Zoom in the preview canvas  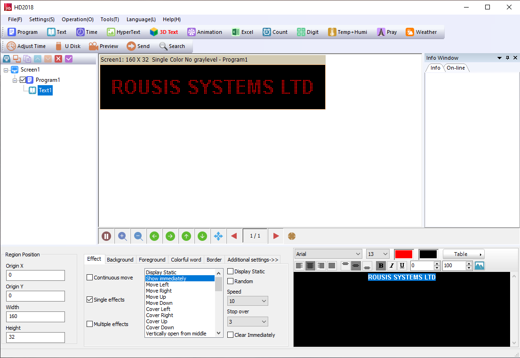[122, 236]
